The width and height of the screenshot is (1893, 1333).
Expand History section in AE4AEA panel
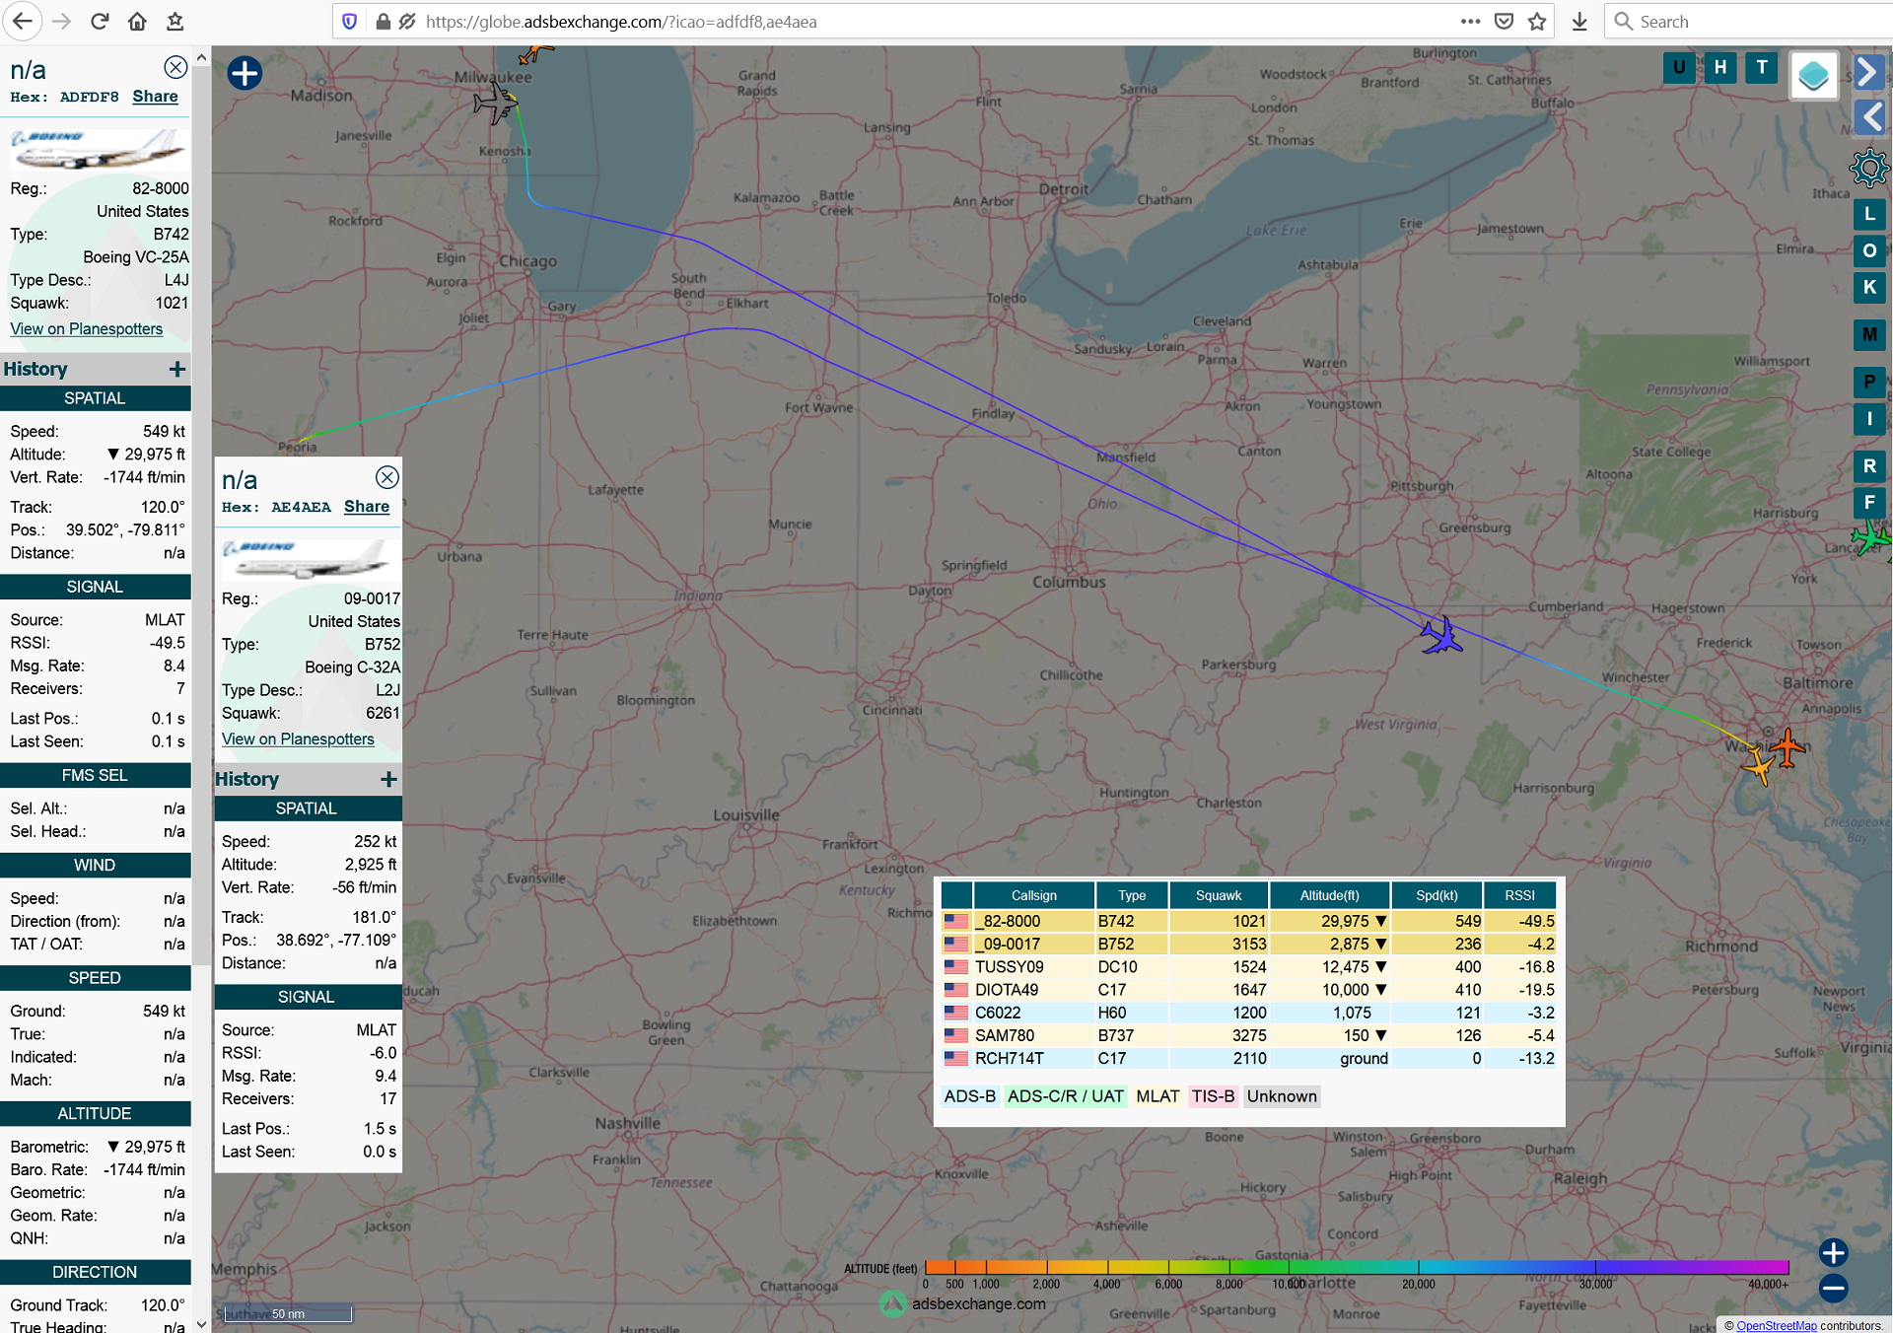tap(389, 779)
